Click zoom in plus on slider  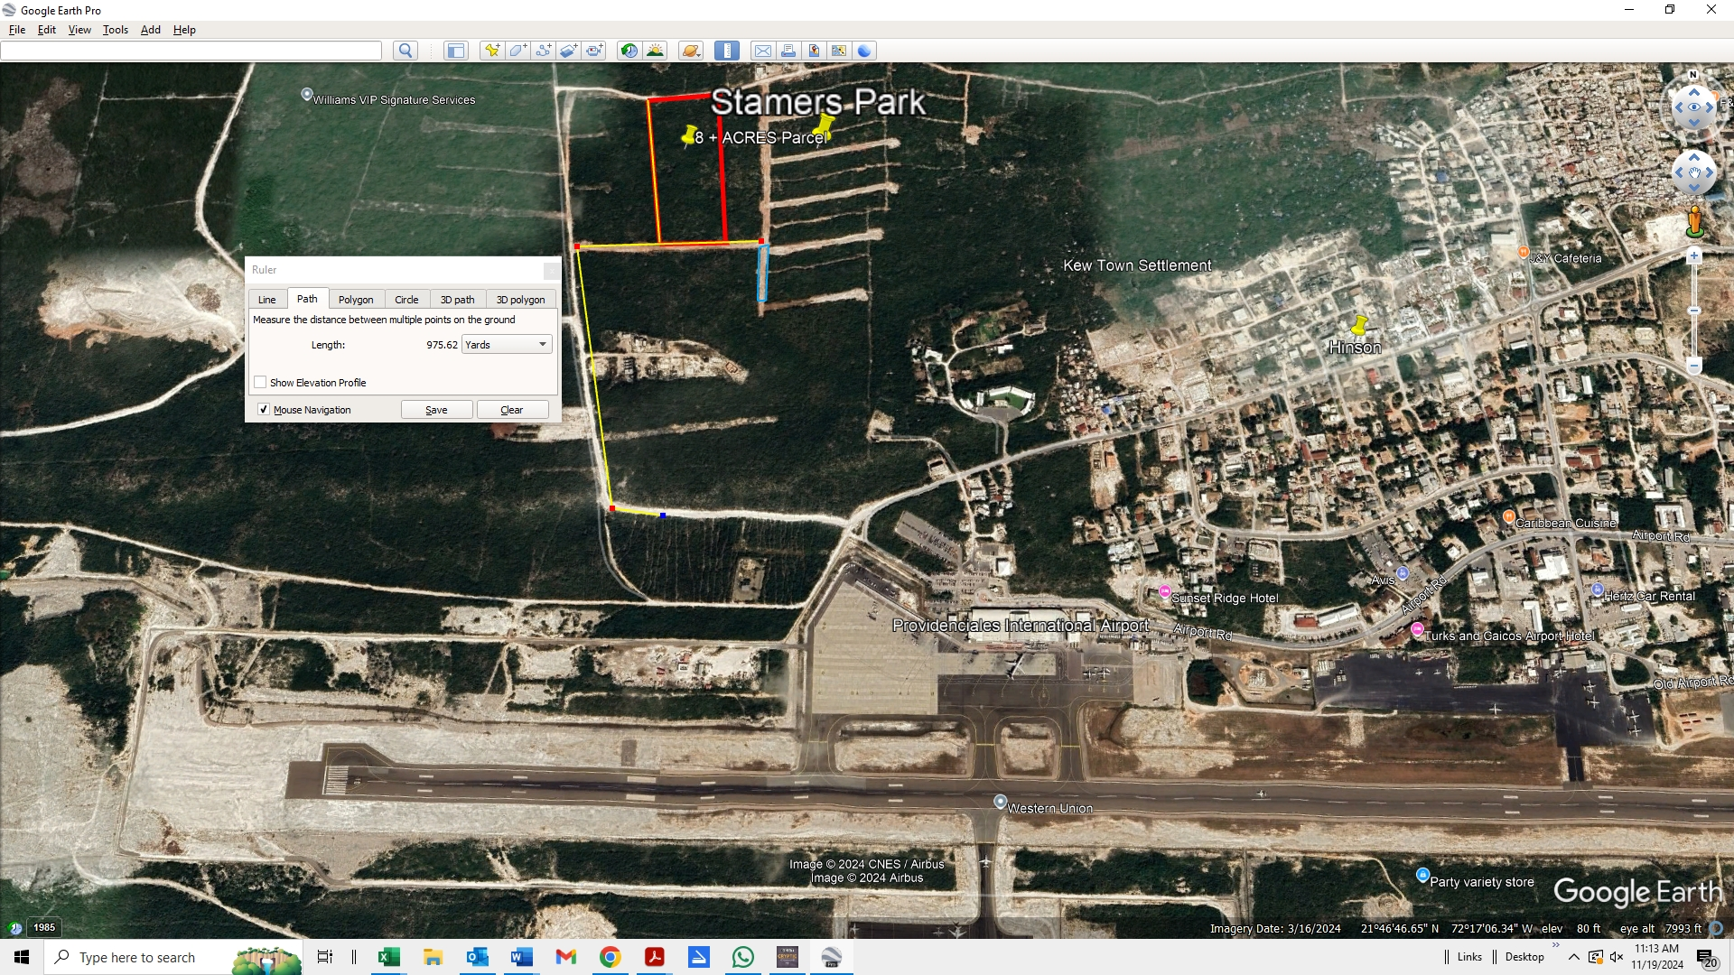click(x=1694, y=256)
